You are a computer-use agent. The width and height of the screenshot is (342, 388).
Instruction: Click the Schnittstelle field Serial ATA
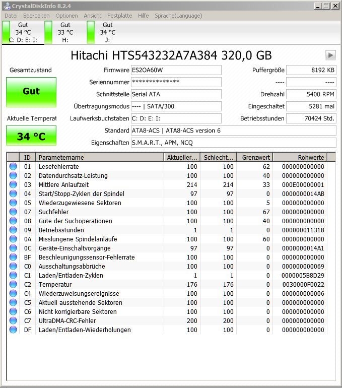click(176, 94)
